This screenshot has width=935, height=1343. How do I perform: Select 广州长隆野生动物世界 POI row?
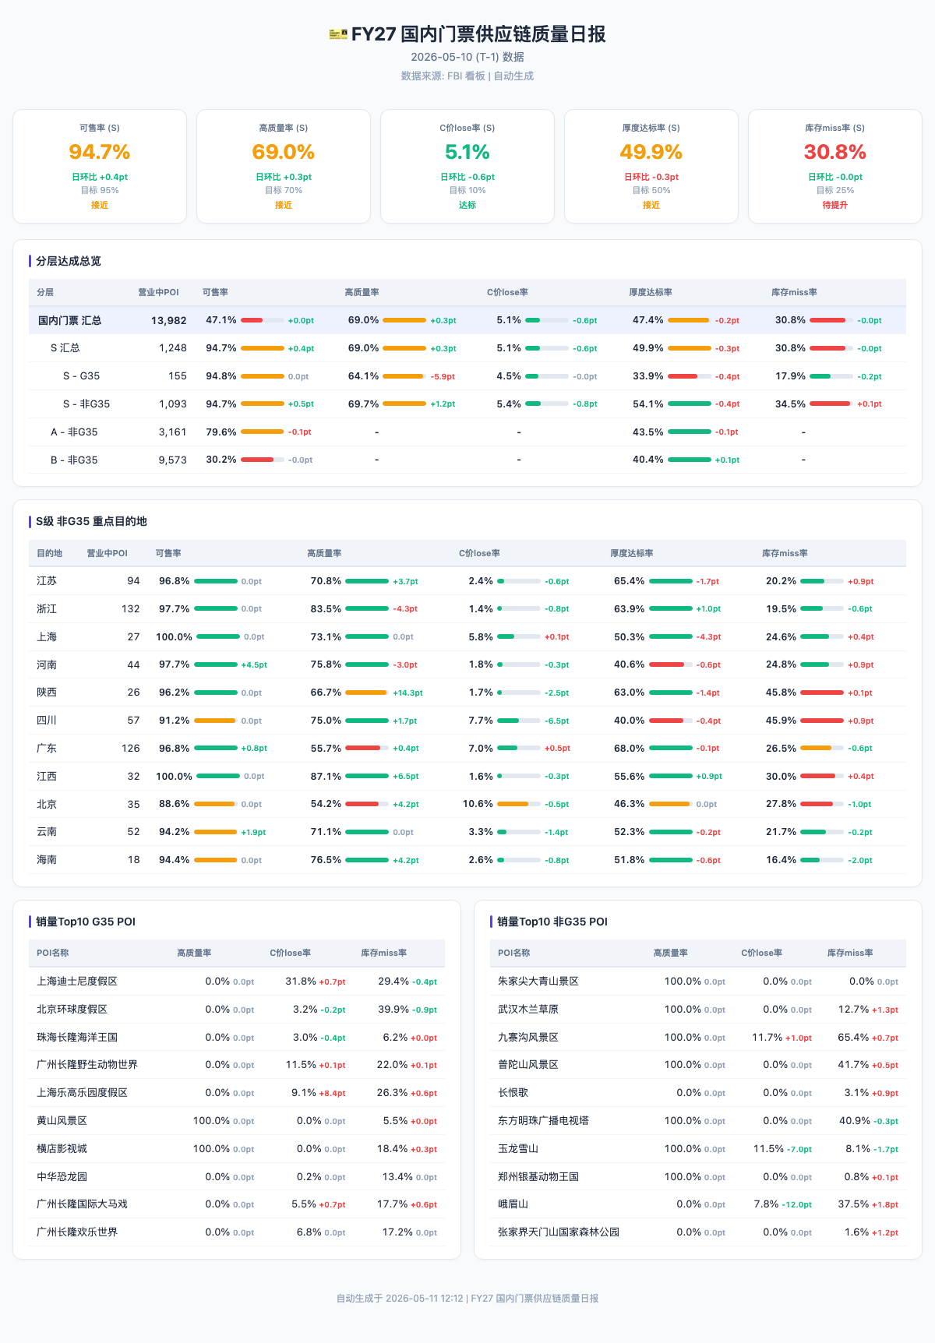237,1065
